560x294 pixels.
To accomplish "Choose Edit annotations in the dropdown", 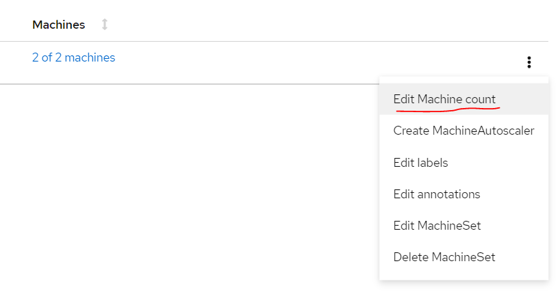I will [436, 194].
